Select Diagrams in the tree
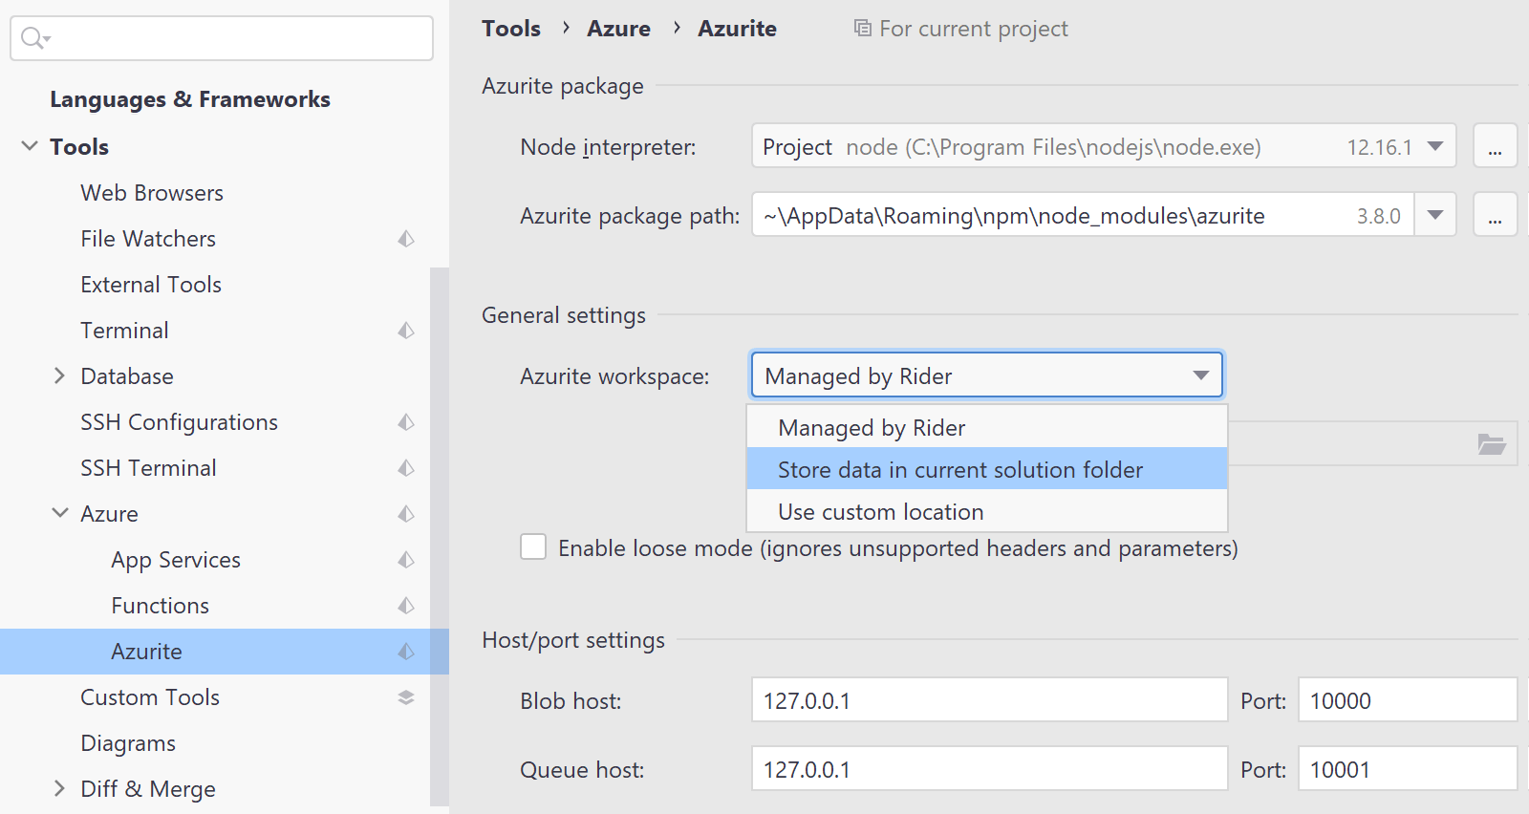1529x814 pixels. tap(128, 743)
